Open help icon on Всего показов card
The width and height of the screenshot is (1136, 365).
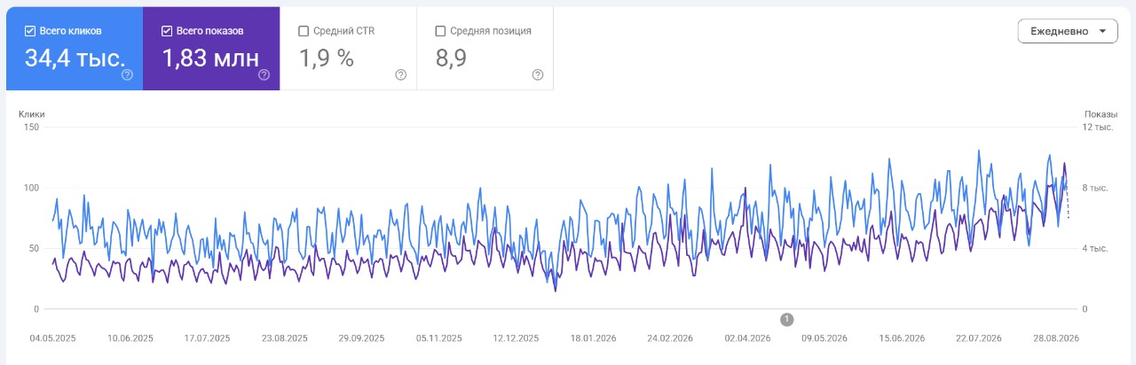click(x=264, y=75)
